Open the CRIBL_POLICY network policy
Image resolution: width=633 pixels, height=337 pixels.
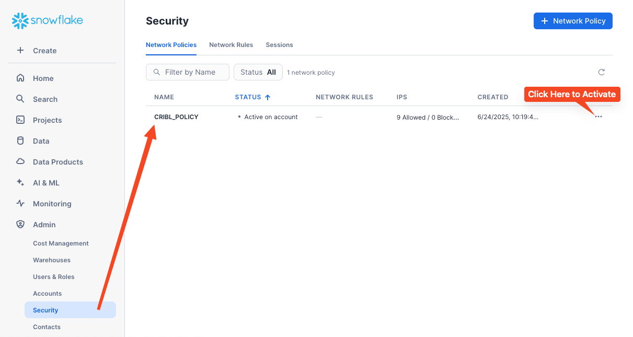click(176, 117)
